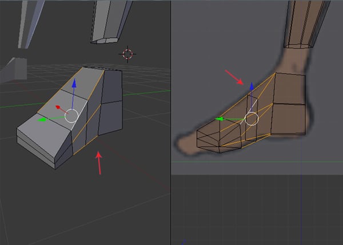Click the red-and-white 3D cursor in left viewport
Image resolution: width=343 pixels, height=245 pixels.
[127, 54]
